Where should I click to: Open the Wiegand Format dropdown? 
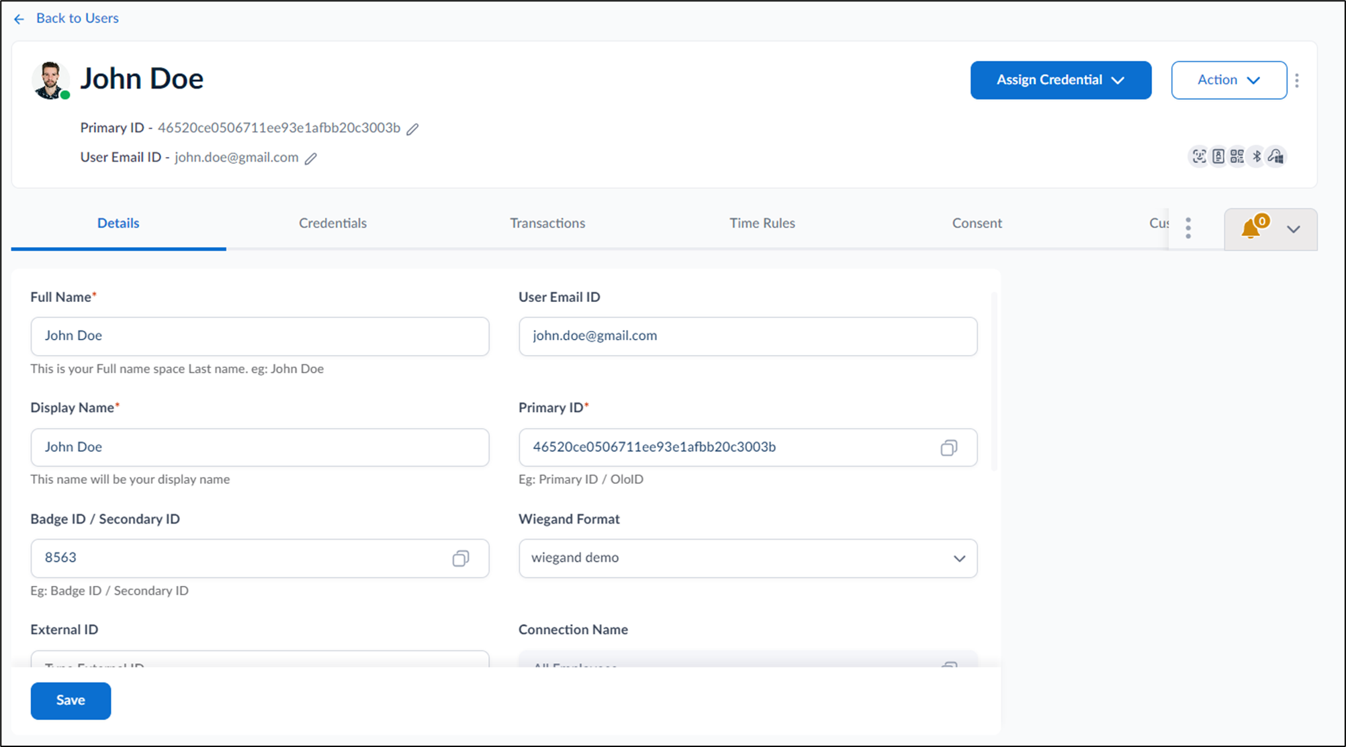748,558
